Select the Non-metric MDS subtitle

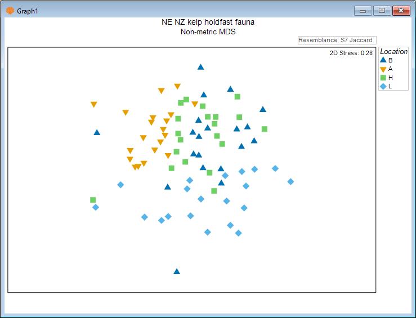[208, 32]
